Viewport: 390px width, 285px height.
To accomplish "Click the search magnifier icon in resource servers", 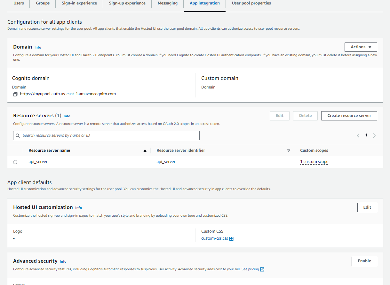I will pos(18,135).
